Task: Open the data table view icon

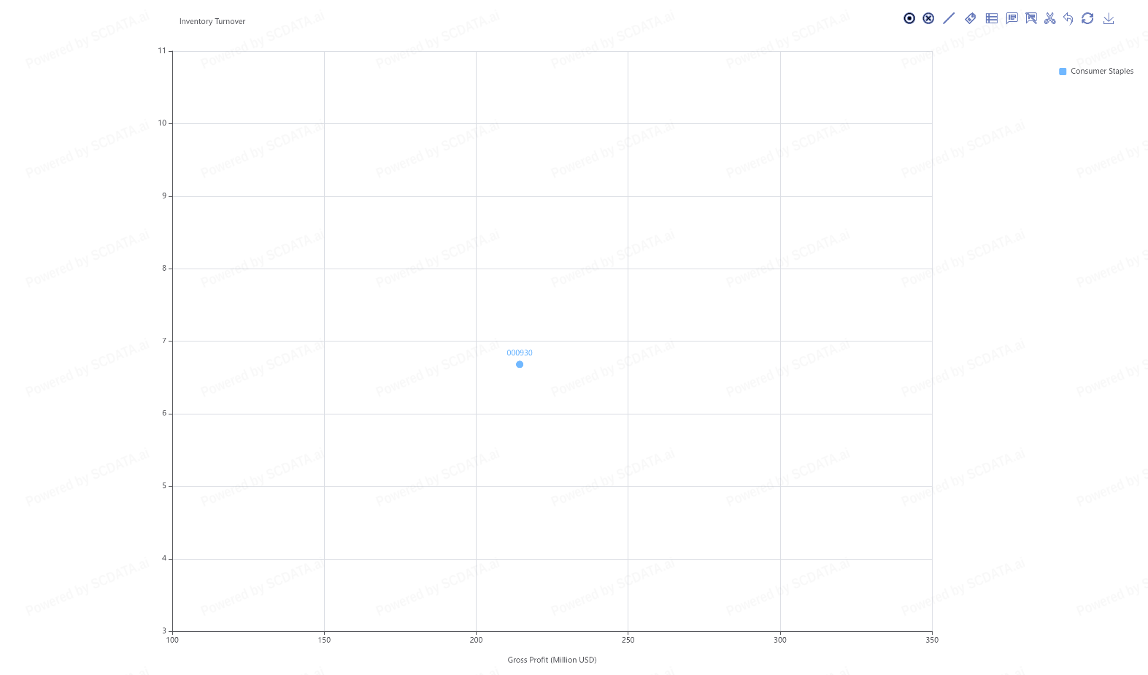Action: pos(991,18)
